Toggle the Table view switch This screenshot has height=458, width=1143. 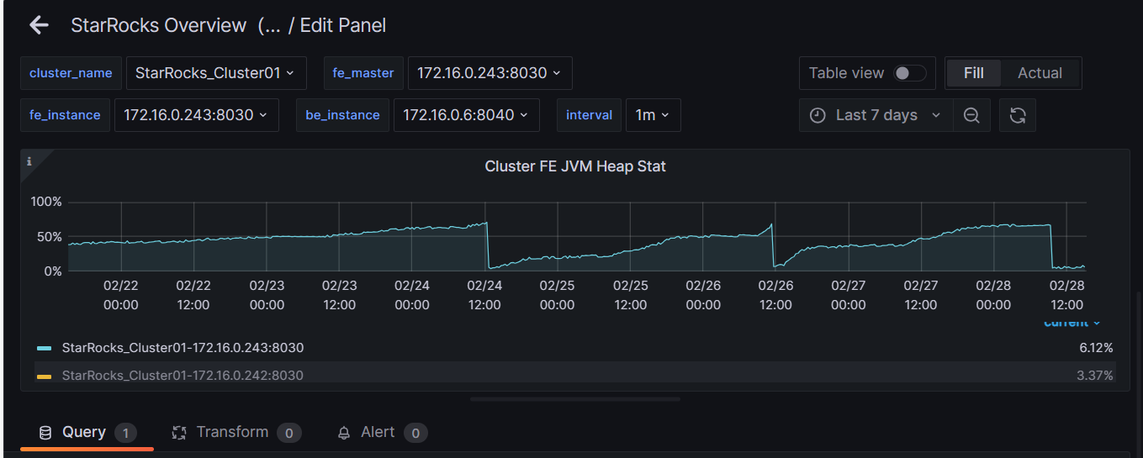909,73
